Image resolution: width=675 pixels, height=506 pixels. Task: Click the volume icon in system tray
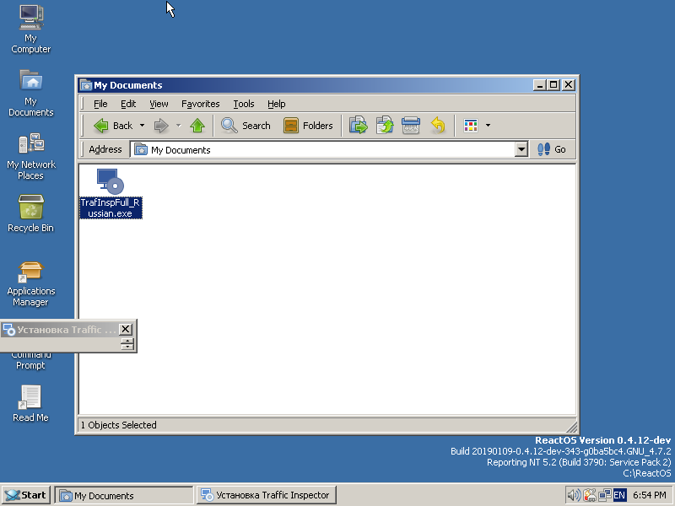574,495
